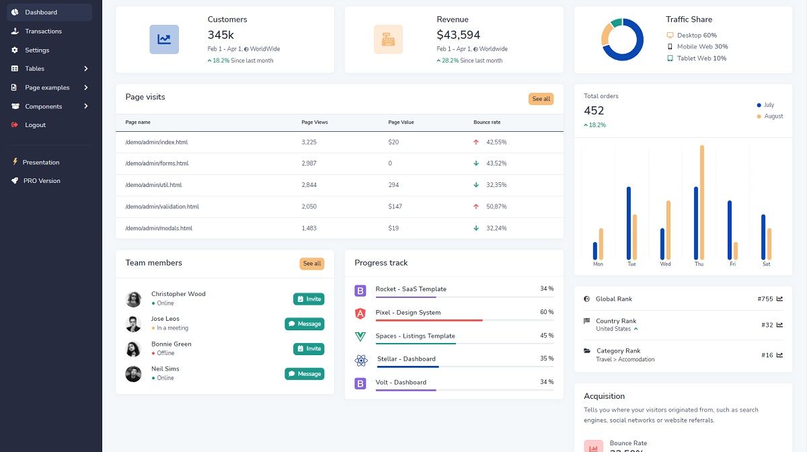Viewport: 807px width, 452px height.
Task: Click Neil Sims profile avatar
Action: (132, 373)
